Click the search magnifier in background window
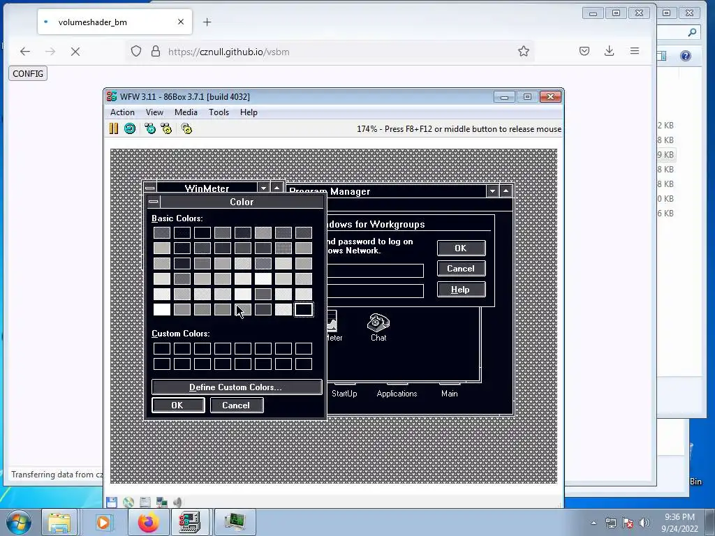Screen dimensions: 715x536 (x=692, y=32)
